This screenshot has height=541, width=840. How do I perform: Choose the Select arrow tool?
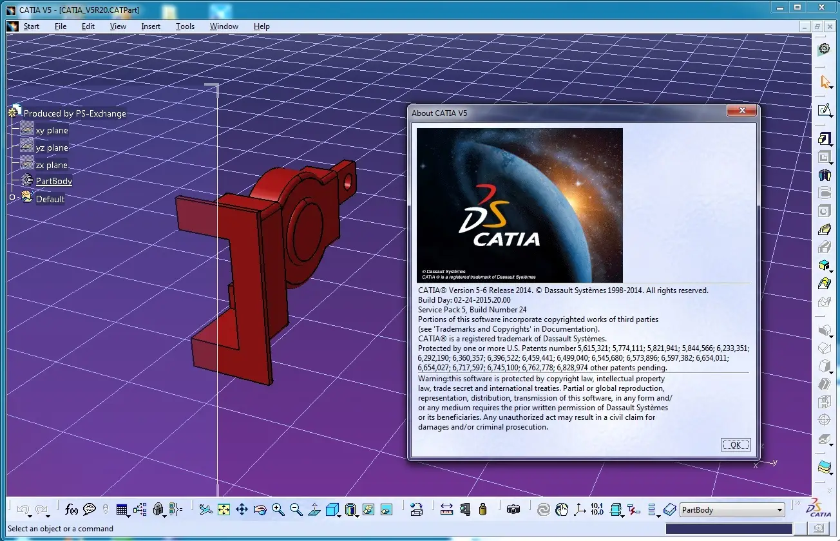825,82
